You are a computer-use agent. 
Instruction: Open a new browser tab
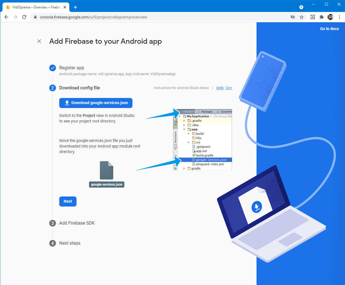(75, 7)
